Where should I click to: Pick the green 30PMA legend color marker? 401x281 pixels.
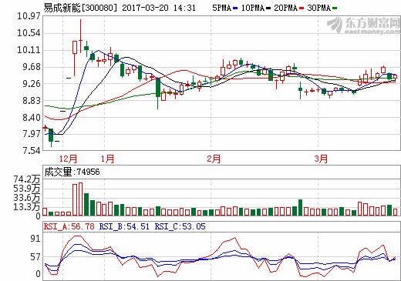(335, 8)
